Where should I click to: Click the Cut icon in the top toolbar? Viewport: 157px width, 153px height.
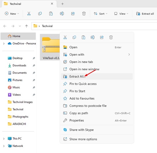click(29, 14)
